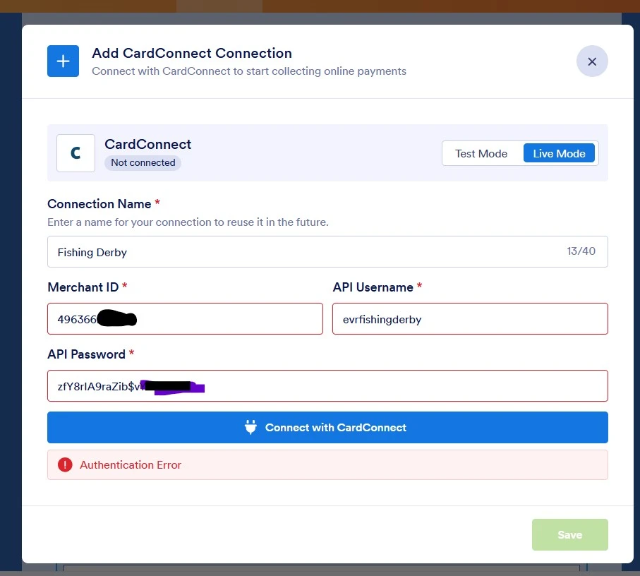Click the blue plus icon in header
The width and height of the screenshot is (640, 576).
63,61
